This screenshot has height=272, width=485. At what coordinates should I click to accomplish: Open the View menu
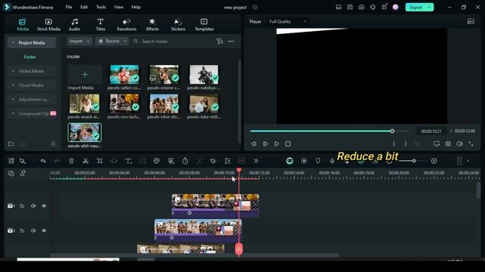coord(118,7)
